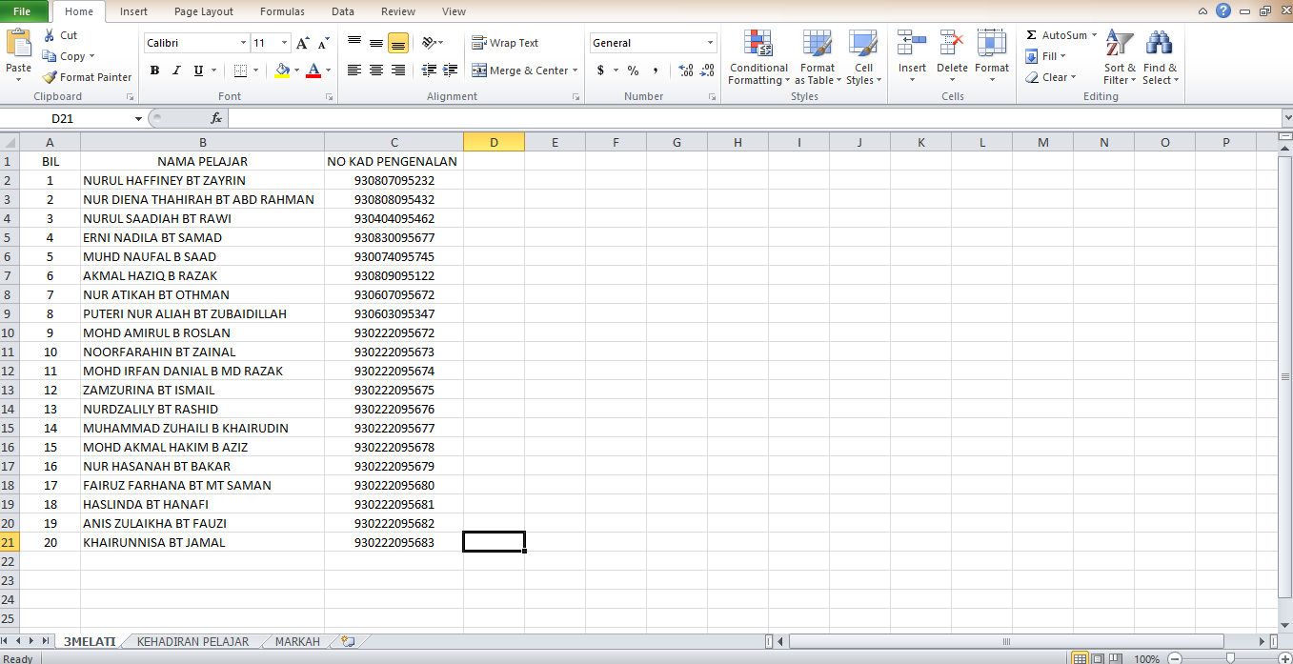Viewport: 1293px width, 664px height.
Task: Align cell text to the right
Action: [398, 70]
